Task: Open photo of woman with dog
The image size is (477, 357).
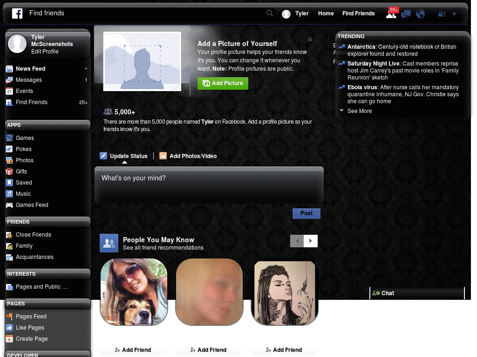Action: 134,292
